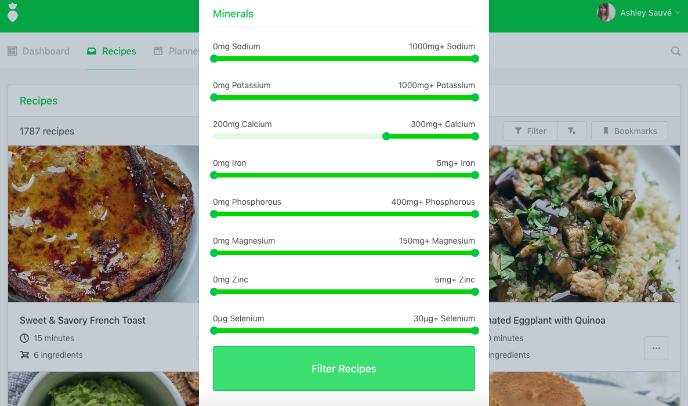
Task: Open Sweet & Savory French Toast photo
Action: 104,224
